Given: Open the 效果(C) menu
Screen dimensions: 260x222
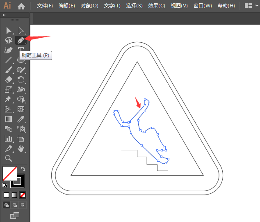Looking at the screenshot, I should [x=157, y=6].
